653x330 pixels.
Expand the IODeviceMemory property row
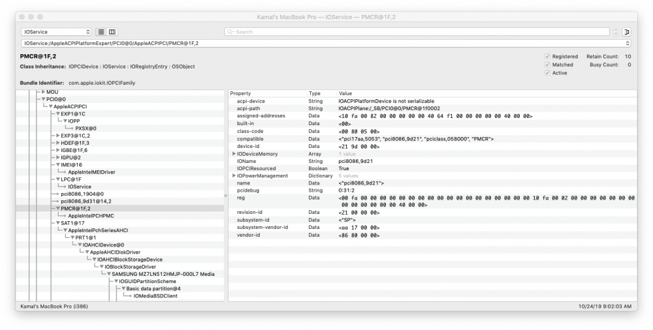[x=234, y=153]
